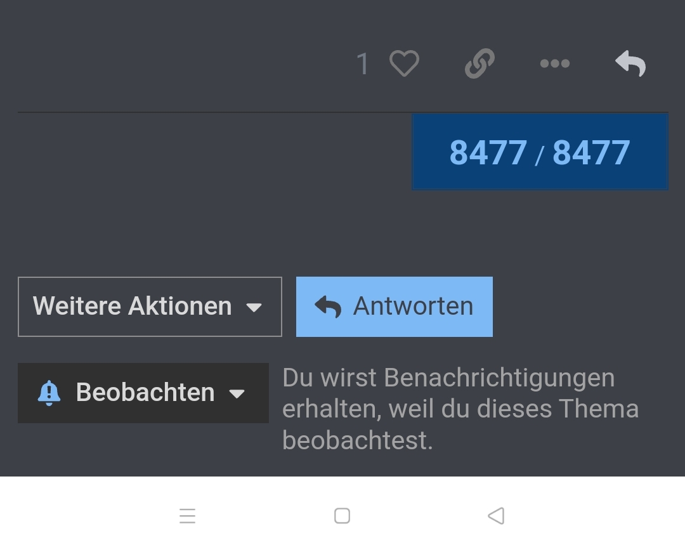This screenshot has height=559, width=685.
Task: Open the 8477 / 8477 post progress navigator
Action: point(540,152)
